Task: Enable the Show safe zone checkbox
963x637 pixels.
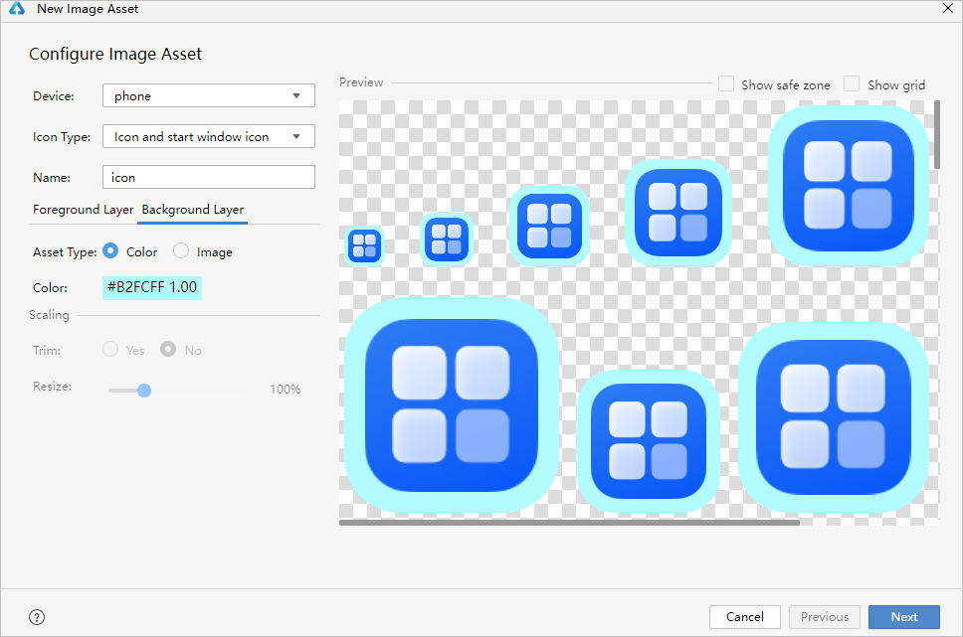Action: (726, 84)
